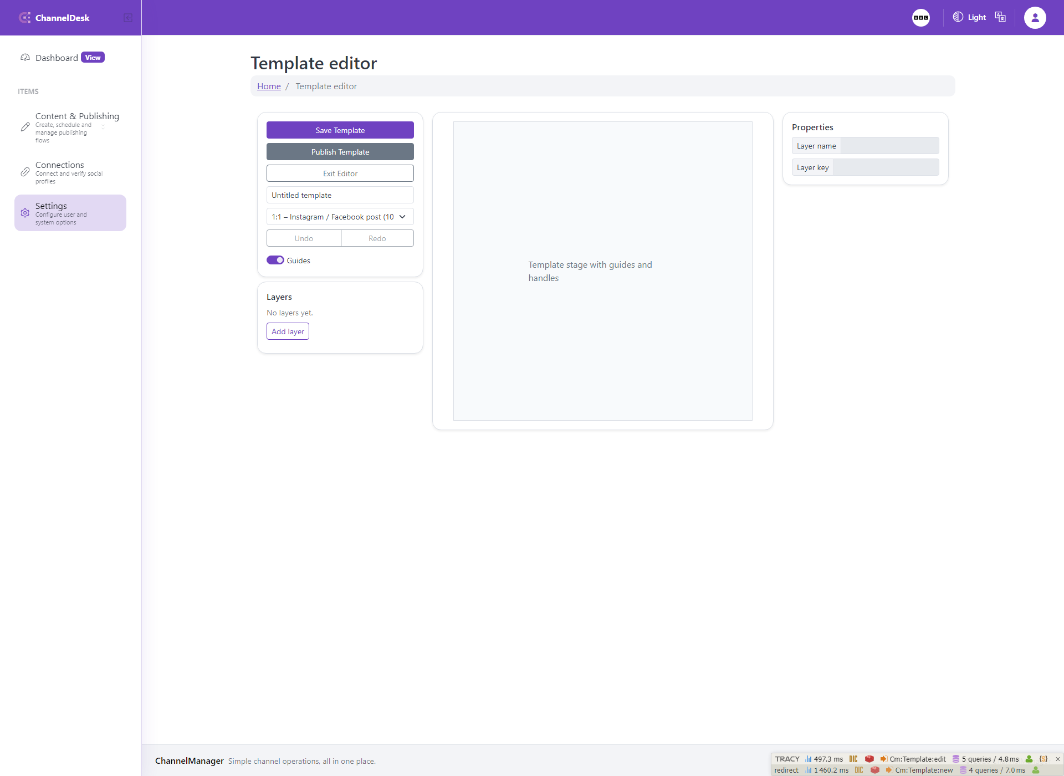1064x776 pixels.
Task: Open the Tracy 497.3 ms timing panel
Action: 824,759
